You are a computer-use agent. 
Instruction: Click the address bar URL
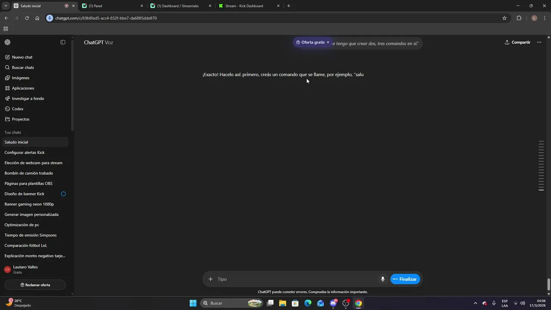pyautogui.click(x=106, y=18)
